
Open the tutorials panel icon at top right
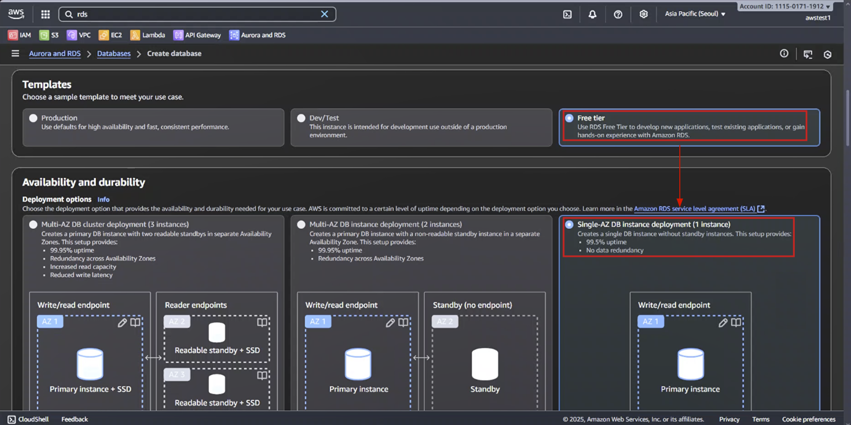click(808, 54)
